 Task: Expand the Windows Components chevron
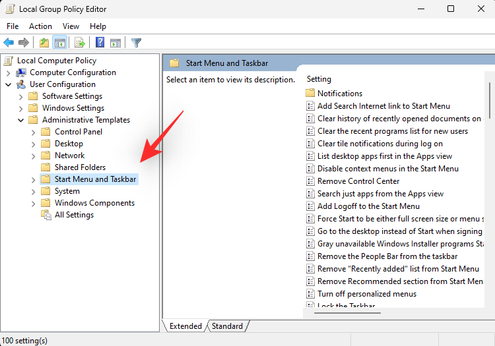pos(34,204)
